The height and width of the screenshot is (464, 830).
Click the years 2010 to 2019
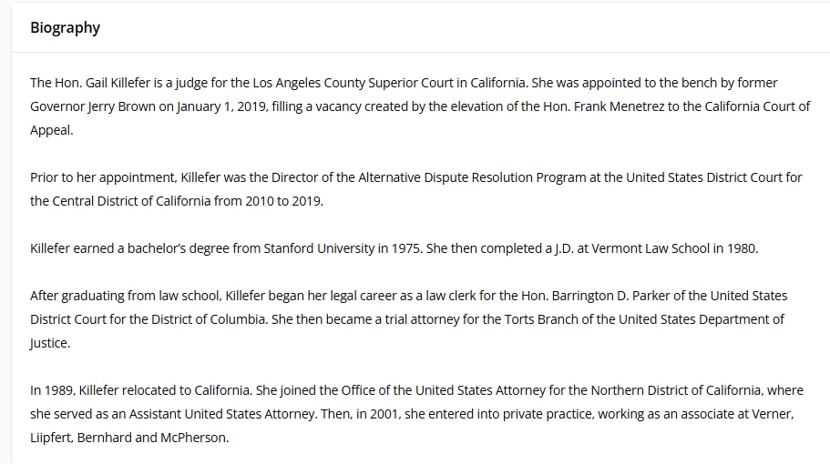click(283, 201)
